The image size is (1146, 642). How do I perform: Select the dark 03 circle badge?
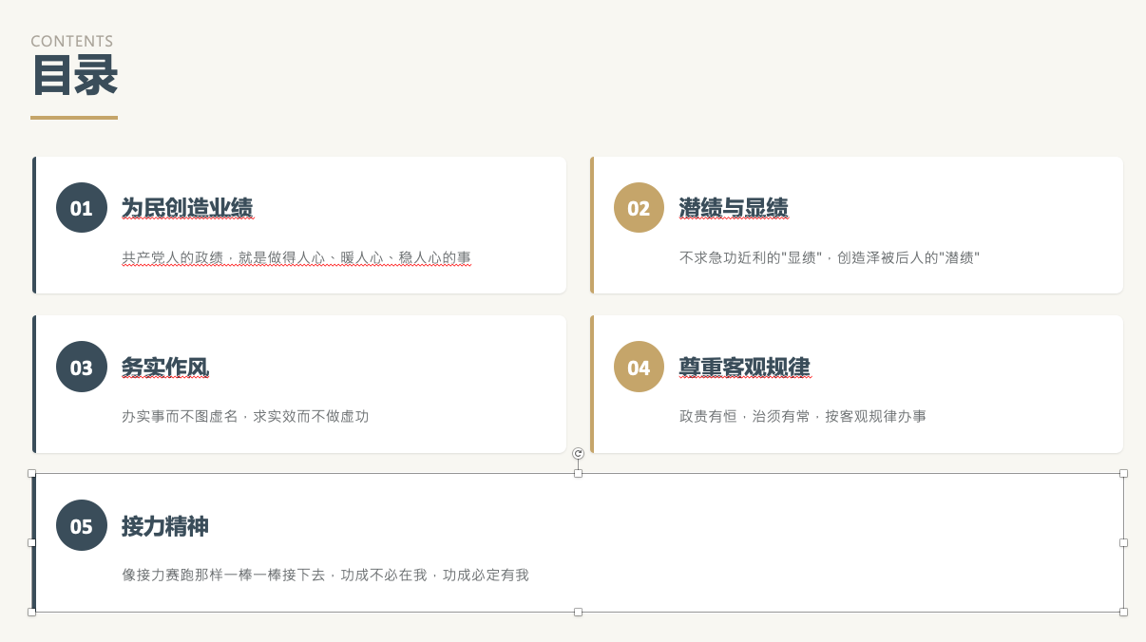pyautogui.click(x=82, y=367)
